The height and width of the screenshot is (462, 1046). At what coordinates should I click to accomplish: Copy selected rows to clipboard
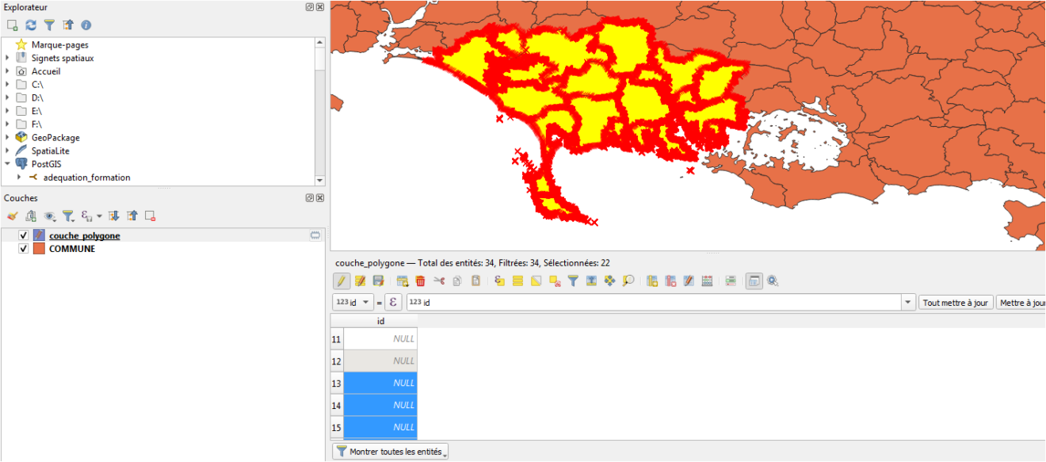[x=457, y=281]
